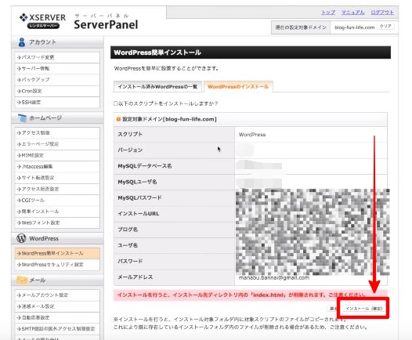
Task: Open サイト転送設定 in sidebar
Action: pyautogui.click(x=57, y=178)
